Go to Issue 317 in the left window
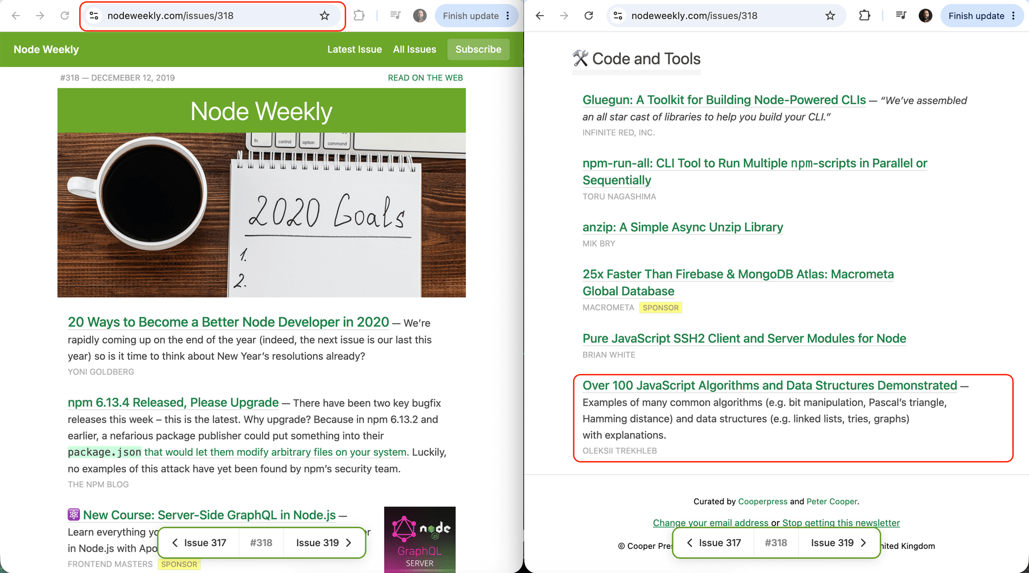Viewport: 1029px width, 573px height. [x=199, y=543]
